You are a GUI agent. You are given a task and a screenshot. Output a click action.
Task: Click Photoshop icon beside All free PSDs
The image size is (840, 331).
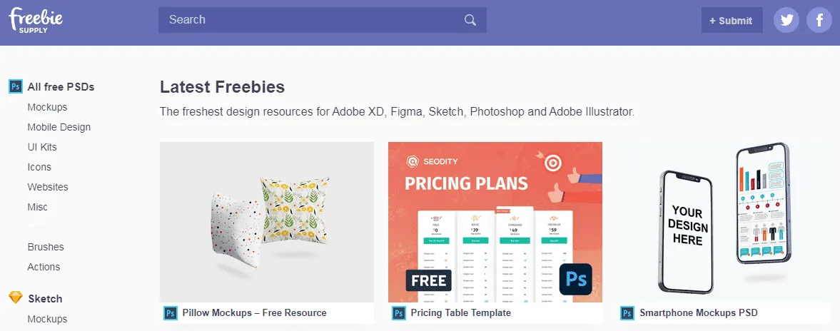pyautogui.click(x=15, y=87)
